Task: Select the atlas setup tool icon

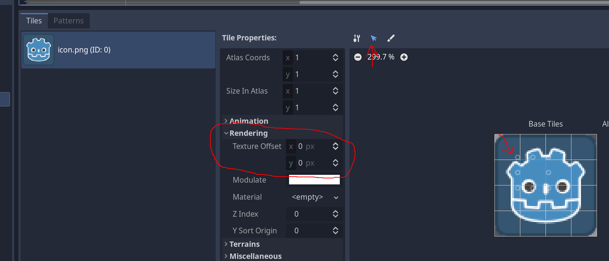Action: point(356,38)
